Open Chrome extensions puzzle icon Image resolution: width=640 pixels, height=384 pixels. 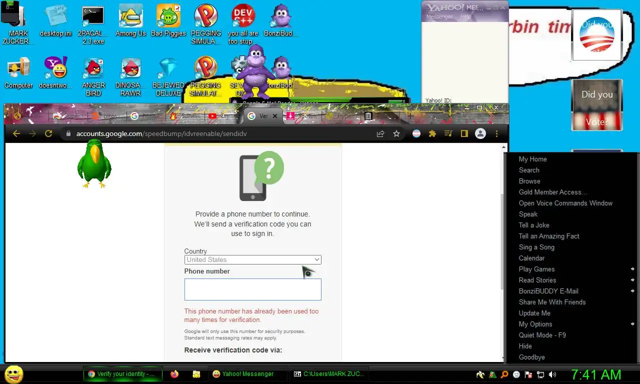(x=432, y=133)
